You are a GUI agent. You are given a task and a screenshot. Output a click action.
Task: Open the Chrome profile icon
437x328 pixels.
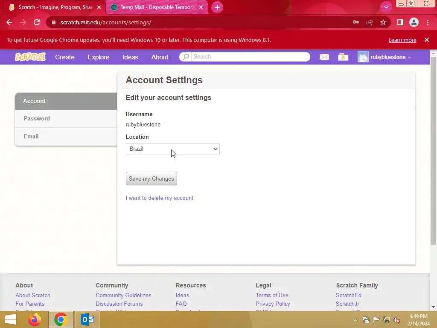coord(414,22)
